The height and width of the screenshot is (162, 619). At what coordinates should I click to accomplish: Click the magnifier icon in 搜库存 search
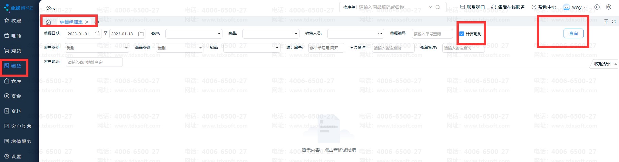point(438,7)
